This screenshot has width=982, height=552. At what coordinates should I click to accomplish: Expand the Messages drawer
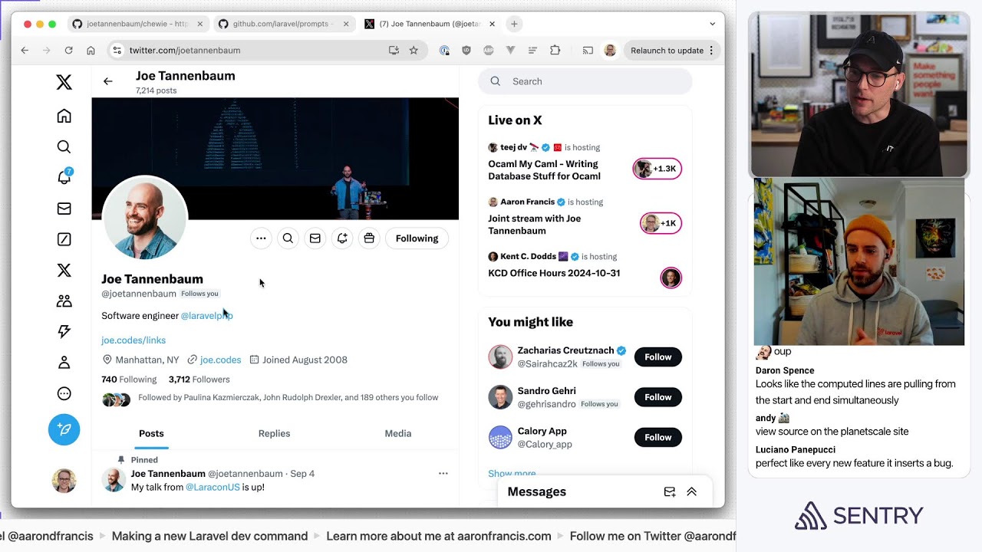tap(692, 492)
